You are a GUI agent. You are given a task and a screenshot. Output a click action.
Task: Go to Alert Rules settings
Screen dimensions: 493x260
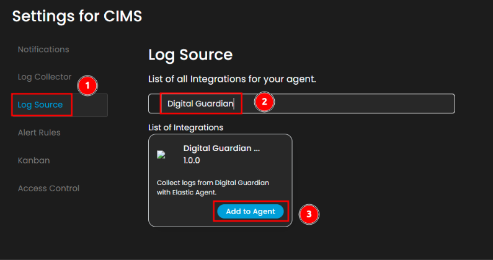39,132
